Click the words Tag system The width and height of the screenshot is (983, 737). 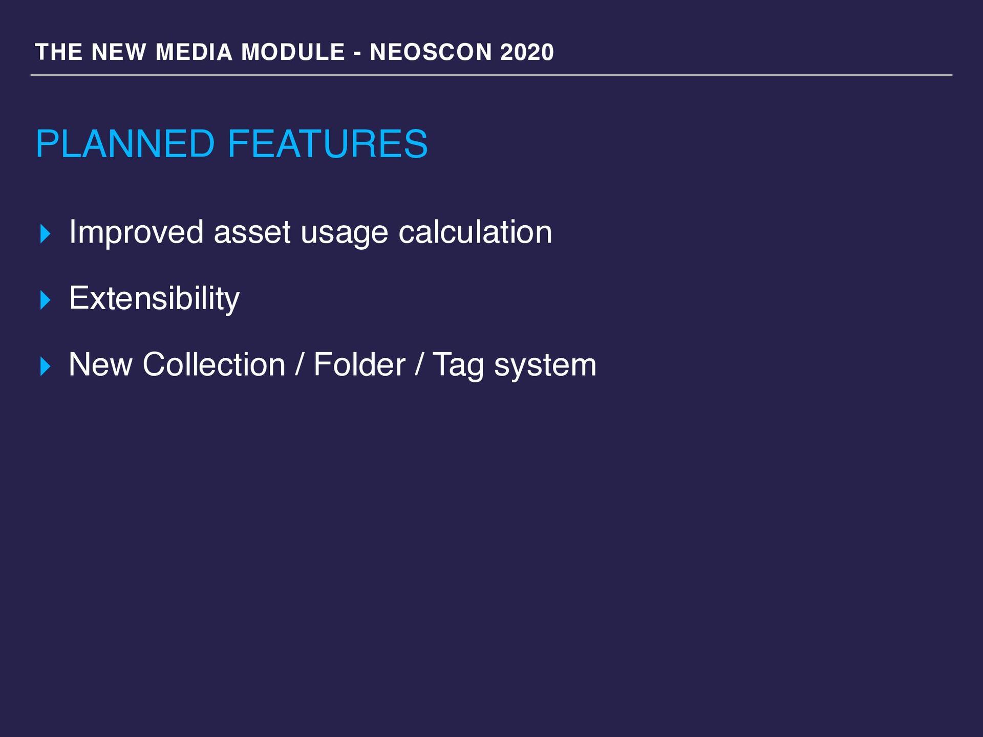click(x=515, y=365)
